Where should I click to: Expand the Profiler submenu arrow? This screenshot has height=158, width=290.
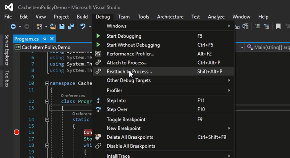[x=229, y=90]
